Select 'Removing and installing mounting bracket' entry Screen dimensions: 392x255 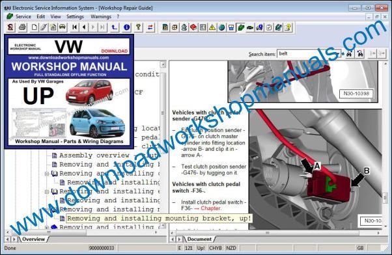[x=159, y=219]
